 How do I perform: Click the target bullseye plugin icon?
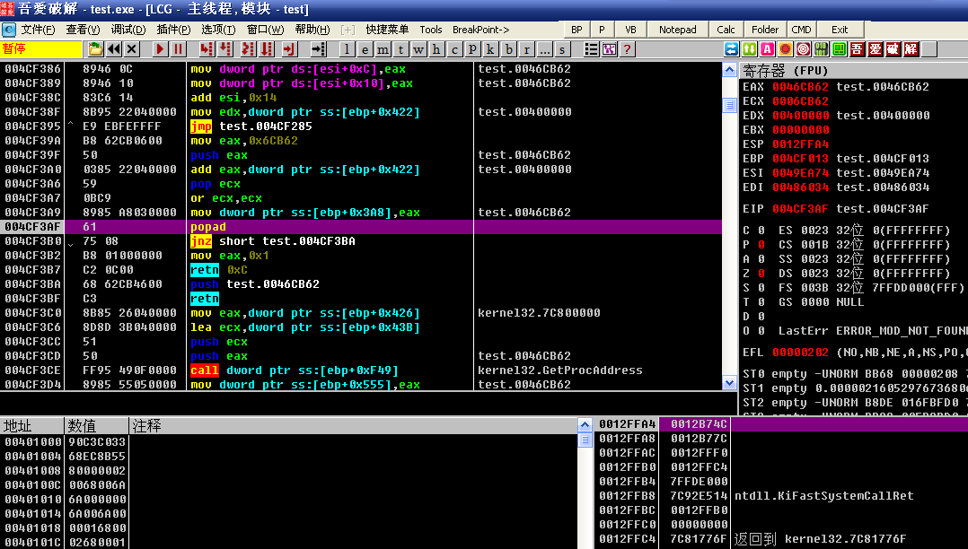(803, 49)
